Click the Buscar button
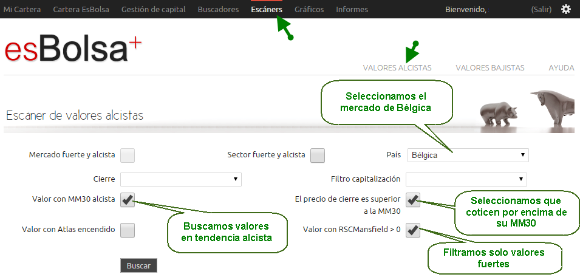The height and width of the screenshot is (277, 580). tap(138, 265)
